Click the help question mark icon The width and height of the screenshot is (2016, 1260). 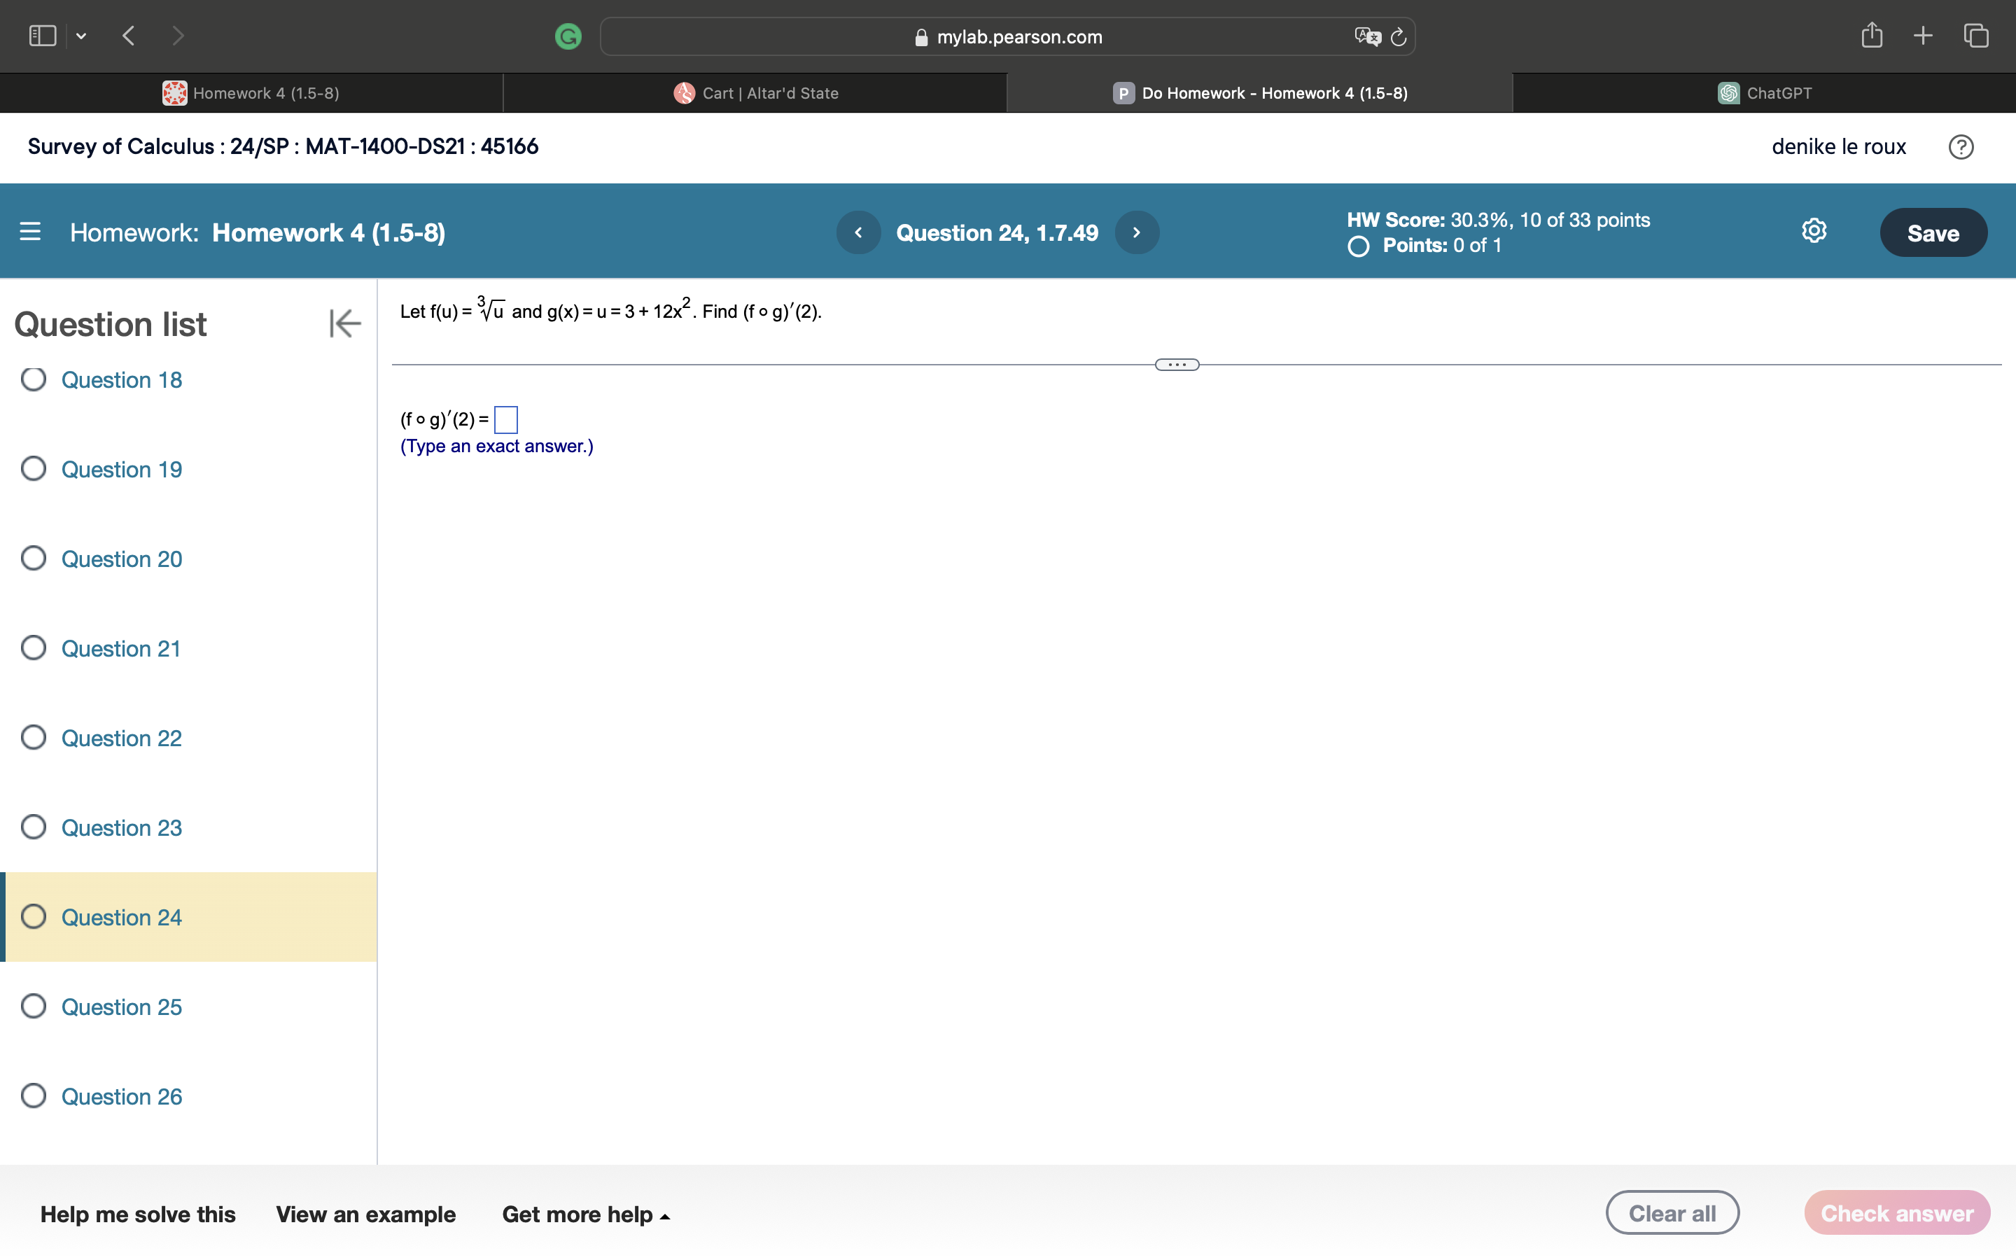point(1962,147)
